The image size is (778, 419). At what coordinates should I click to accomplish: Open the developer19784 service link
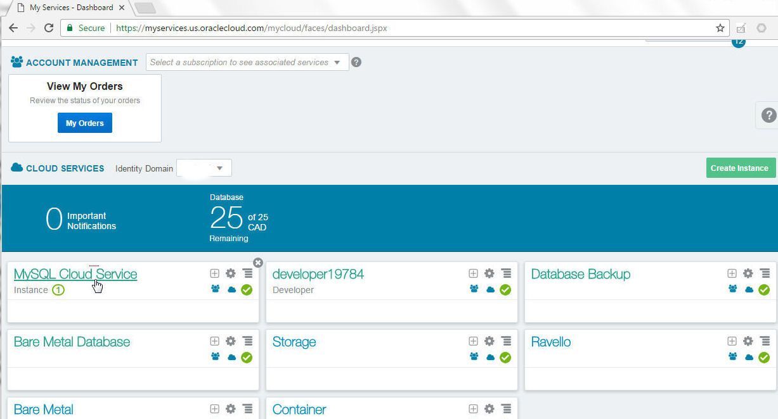(318, 274)
